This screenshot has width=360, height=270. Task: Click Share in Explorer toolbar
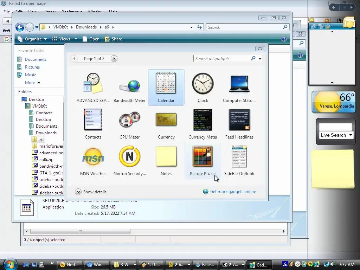pos(114,39)
